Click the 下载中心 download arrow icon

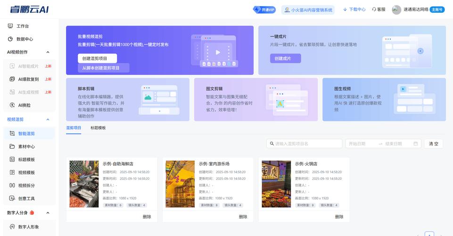(345, 9)
